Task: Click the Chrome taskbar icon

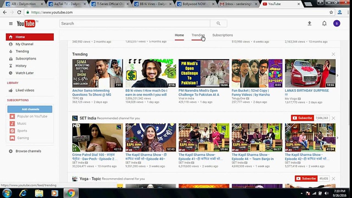Action: [71, 193]
